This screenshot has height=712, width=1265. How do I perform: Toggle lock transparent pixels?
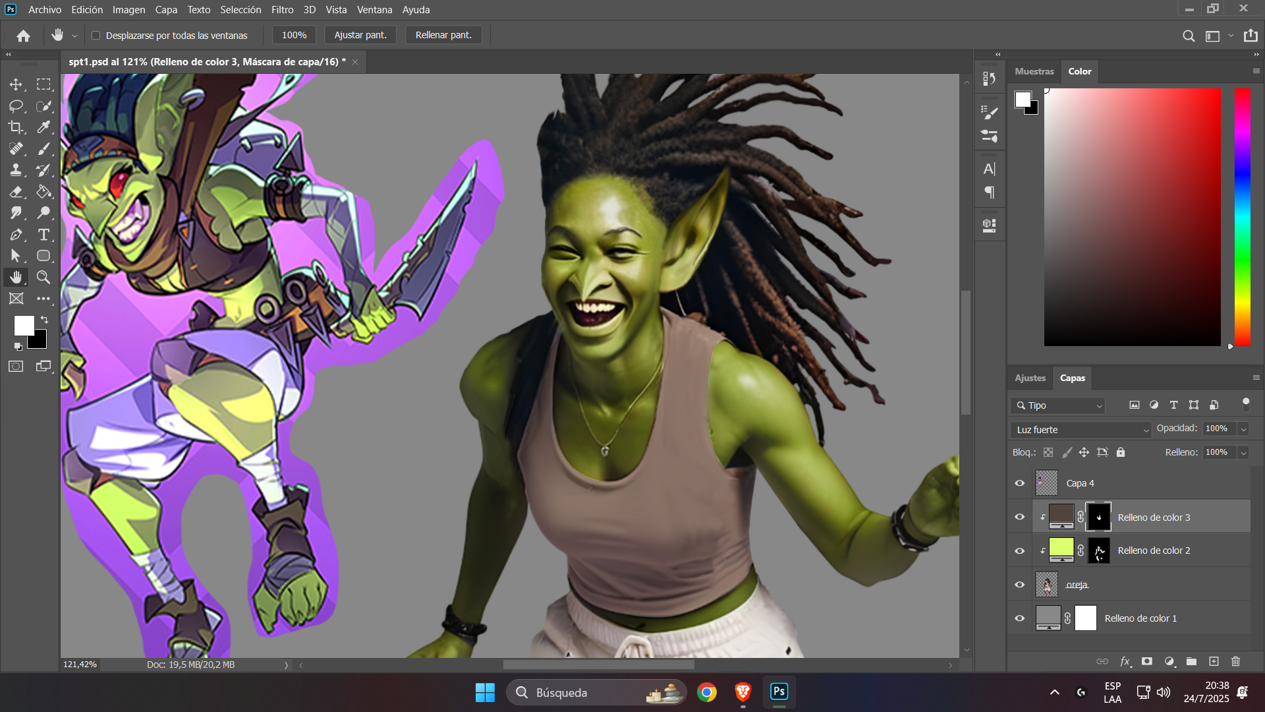[1048, 452]
